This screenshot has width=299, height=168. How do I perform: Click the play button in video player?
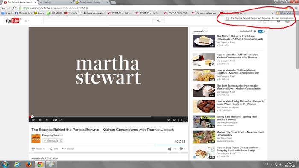34,120
